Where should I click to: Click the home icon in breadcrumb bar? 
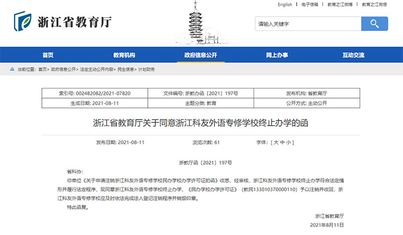coord(12,69)
